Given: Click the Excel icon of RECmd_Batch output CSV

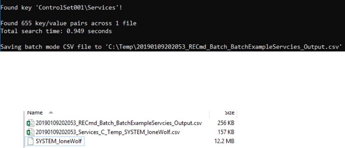Looking at the screenshot, I should click(30, 123).
